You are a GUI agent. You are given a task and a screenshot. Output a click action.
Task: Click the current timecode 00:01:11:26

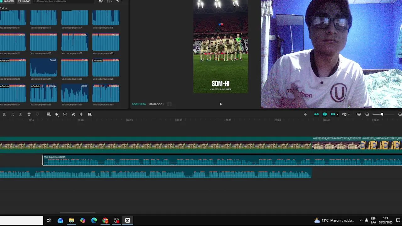click(139, 104)
